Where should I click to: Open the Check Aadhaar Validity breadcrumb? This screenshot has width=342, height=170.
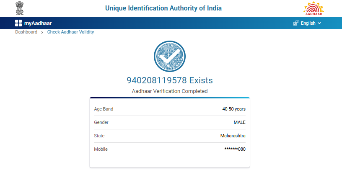pos(70,32)
